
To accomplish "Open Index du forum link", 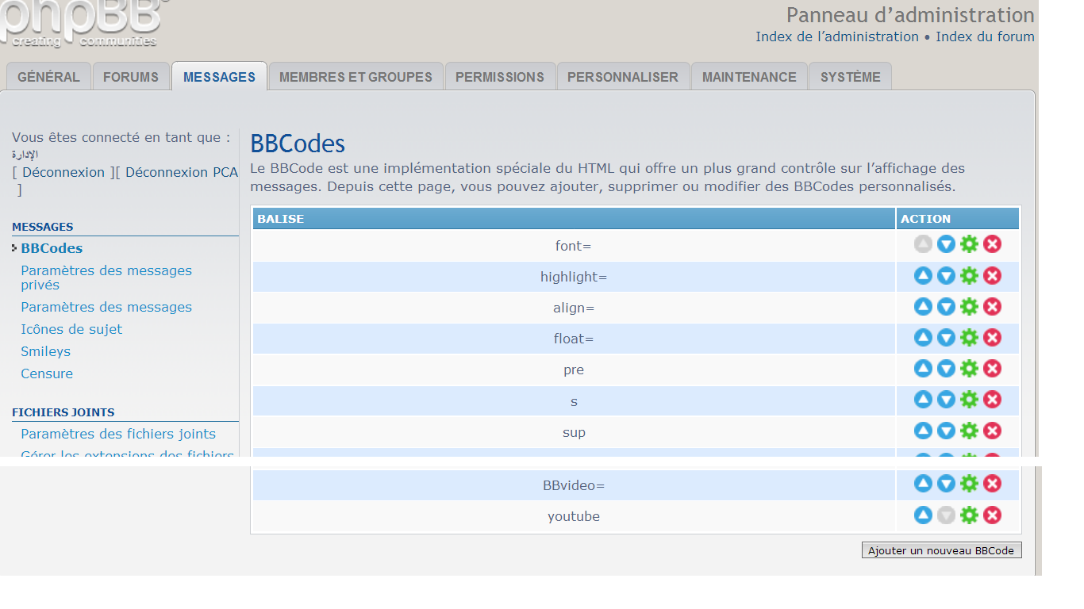I will (985, 36).
